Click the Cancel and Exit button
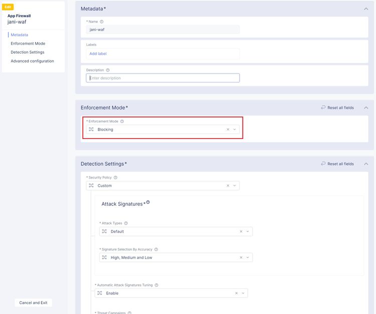This screenshot has height=314, width=376. coord(33,302)
